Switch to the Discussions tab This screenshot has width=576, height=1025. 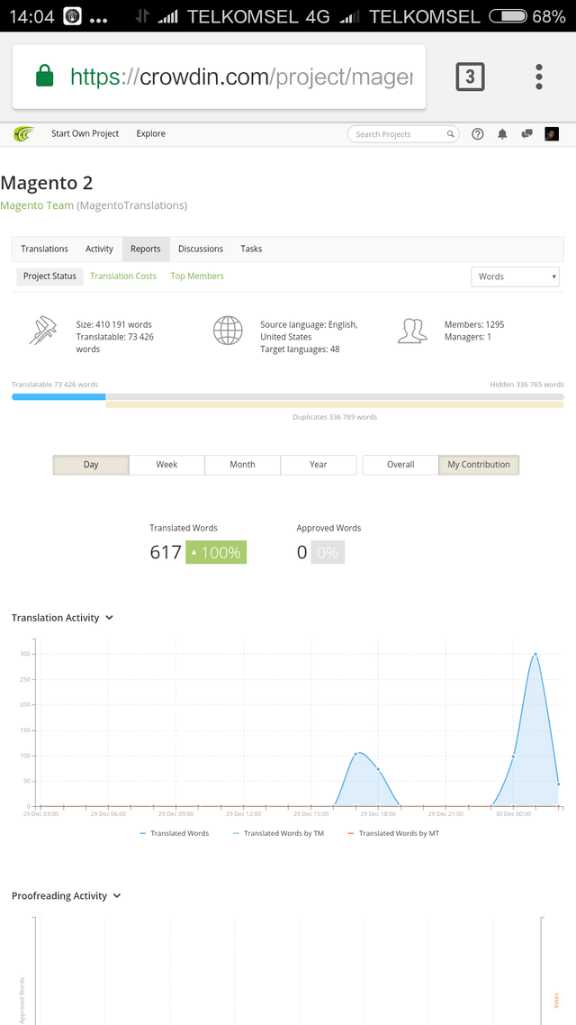point(201,249)
